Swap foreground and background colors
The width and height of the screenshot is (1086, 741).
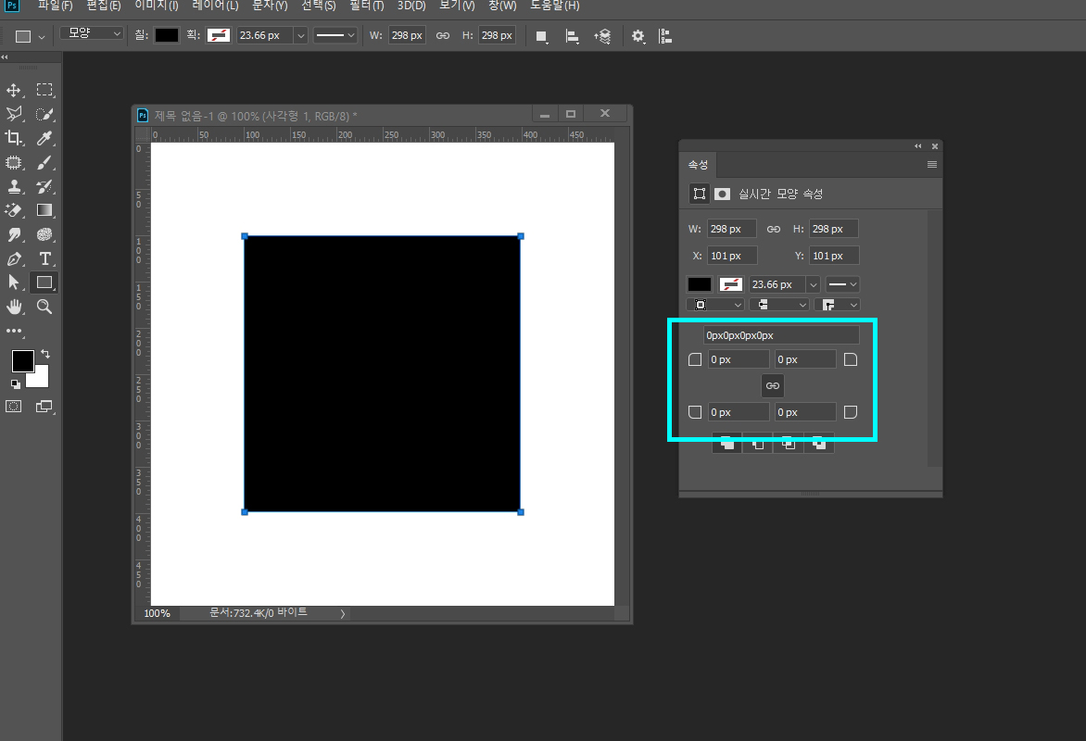(45, 353)
